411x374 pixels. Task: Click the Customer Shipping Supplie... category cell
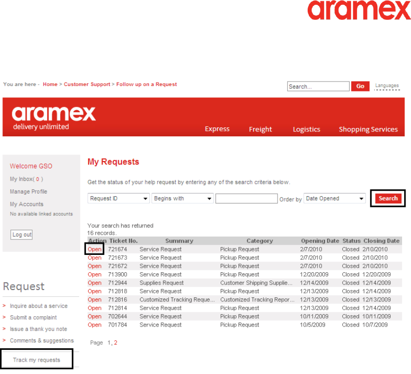256,283
